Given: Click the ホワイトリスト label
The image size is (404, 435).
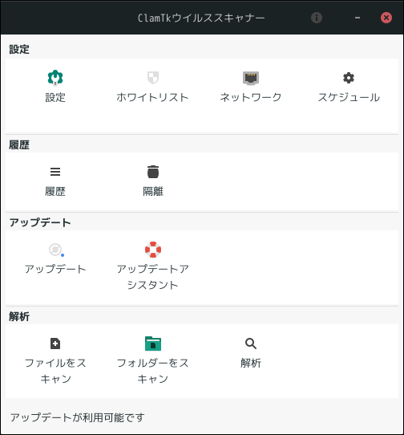Looking at the screenshot, I should (x=153, y=97).
